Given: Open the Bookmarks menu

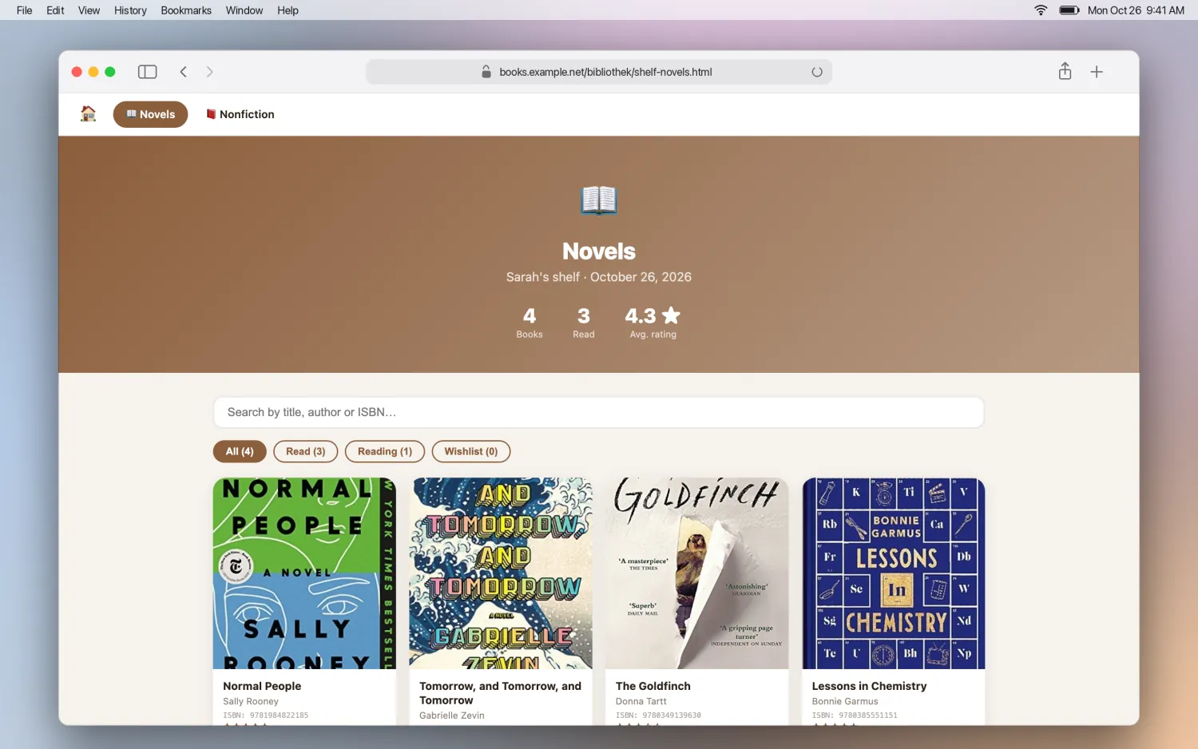Looking at the screenshot, I should 186,10.
